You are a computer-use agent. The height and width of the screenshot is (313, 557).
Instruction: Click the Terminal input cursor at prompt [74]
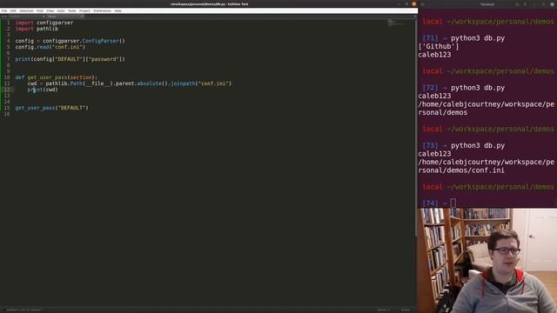coord(453,203)
